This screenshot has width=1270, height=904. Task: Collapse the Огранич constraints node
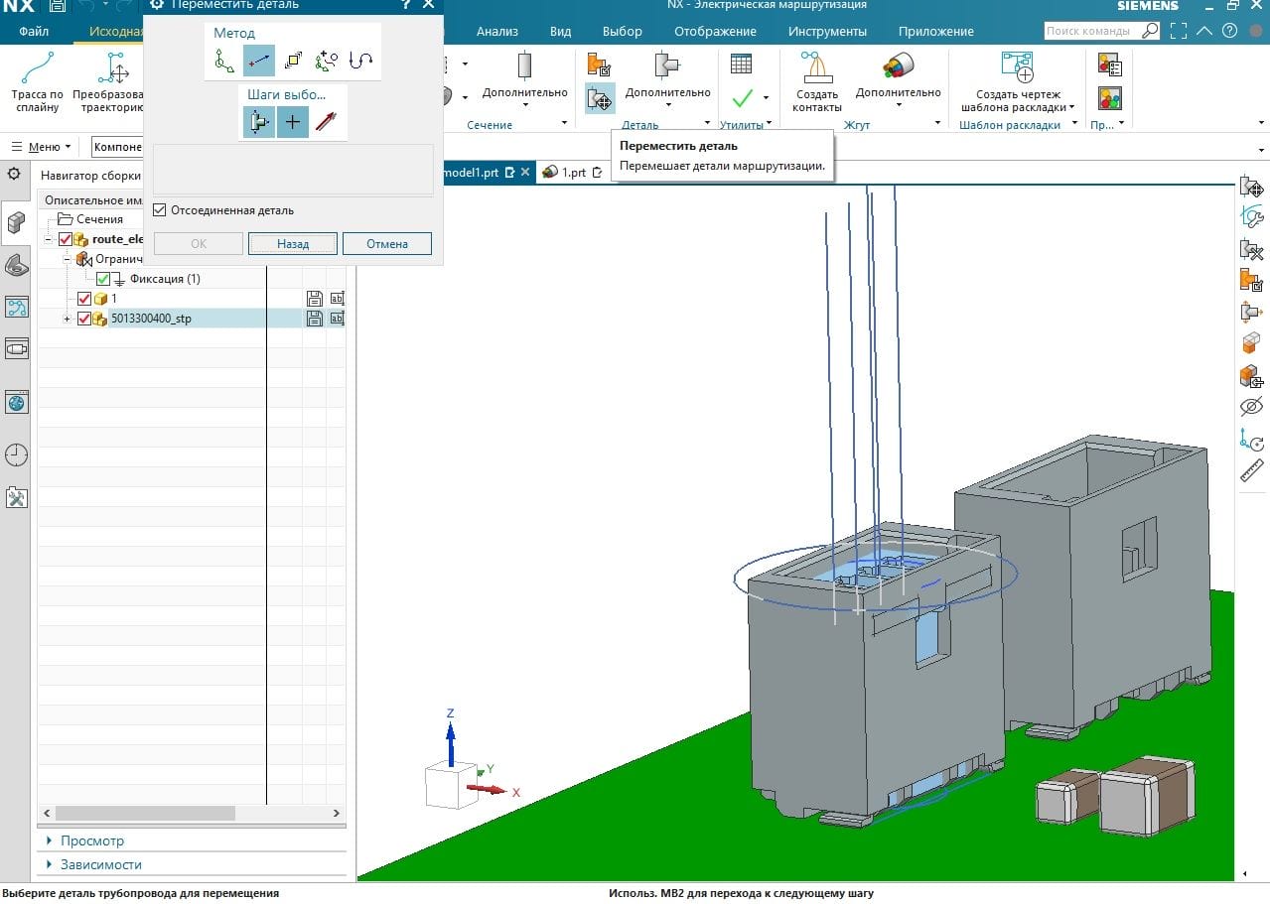pos(68,259)
